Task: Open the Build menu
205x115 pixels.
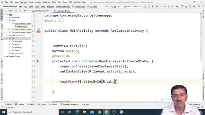Action: coord(54,2)
